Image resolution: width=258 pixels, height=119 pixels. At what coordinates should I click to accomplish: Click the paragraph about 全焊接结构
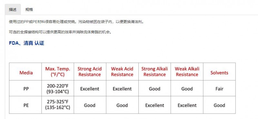pos(60,32)
